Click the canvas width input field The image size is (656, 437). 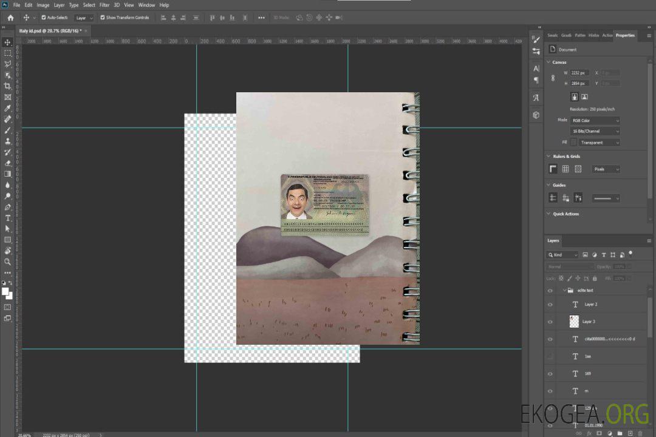[x=579, y=73]
